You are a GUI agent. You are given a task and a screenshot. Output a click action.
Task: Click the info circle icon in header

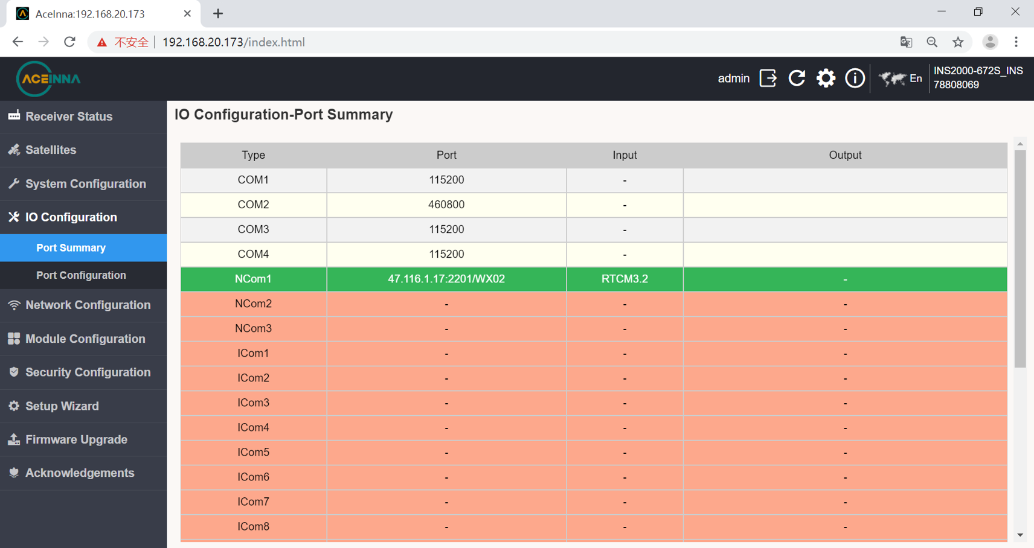point(855,78)
